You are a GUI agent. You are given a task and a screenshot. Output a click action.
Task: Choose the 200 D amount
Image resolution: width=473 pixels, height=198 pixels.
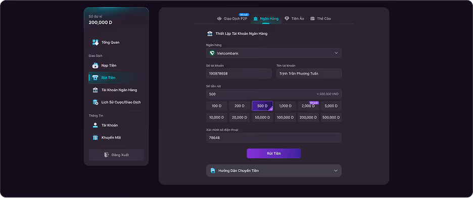coord(240,106)
